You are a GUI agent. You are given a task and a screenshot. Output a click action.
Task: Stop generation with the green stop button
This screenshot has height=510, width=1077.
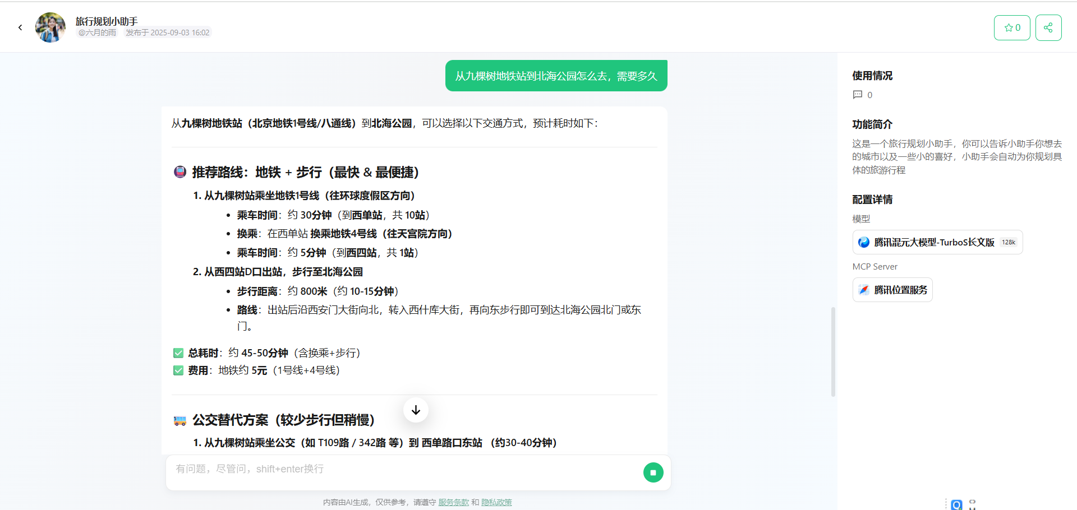tap(653, 472)
